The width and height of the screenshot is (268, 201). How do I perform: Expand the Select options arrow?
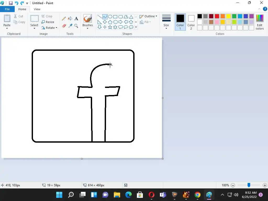(34, 28)
